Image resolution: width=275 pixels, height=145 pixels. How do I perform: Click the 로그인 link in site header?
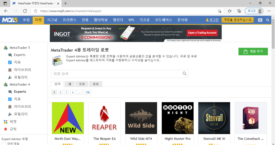pyautogui.click(x=214, y=20)
